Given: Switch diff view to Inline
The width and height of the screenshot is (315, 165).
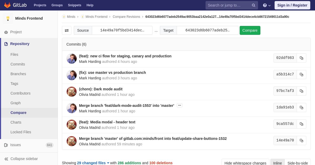Looking at the screenshot, I should tap(277, 163).
